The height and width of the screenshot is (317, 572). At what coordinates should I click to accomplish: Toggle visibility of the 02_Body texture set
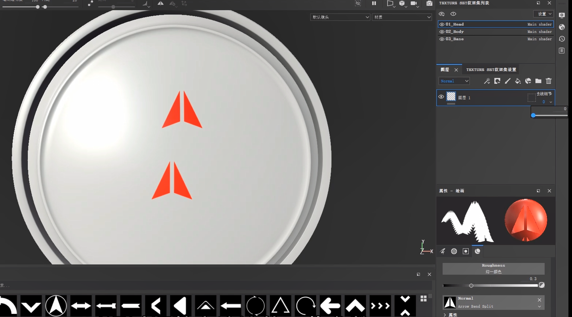pyautogui.click(x=441, y=31)
